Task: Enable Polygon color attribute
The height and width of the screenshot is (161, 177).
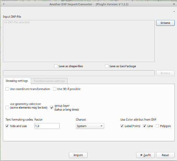Action: [157, 126]
